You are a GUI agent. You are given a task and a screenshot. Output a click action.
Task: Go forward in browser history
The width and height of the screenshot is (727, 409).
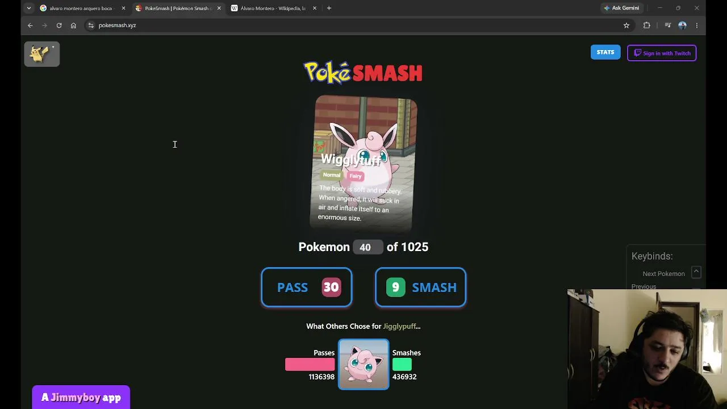pos(44,25)
